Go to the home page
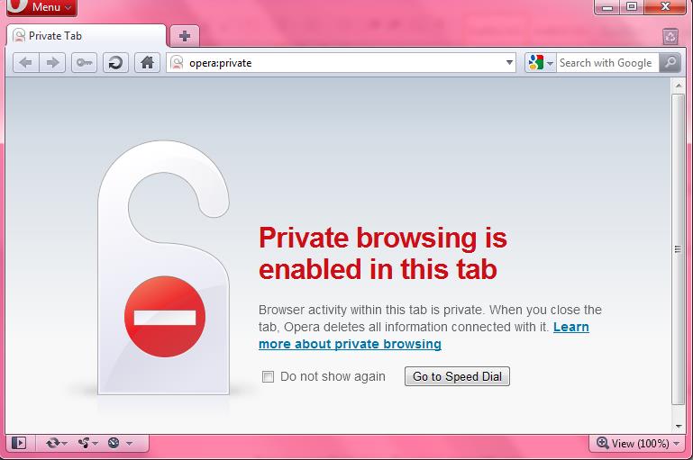This screenshot has height=460, width=693. tap(147, 63)
